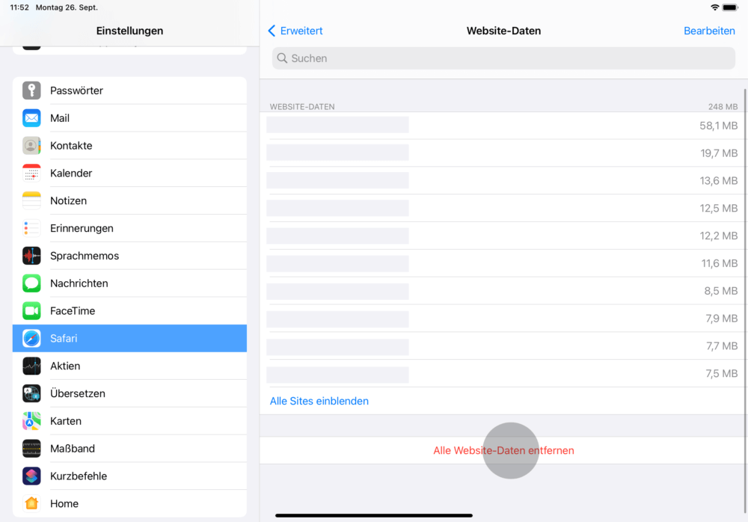This screenshot has width=748, height=522.
Task: Tap the website data list scrollbar
Action: coord(745,301)
